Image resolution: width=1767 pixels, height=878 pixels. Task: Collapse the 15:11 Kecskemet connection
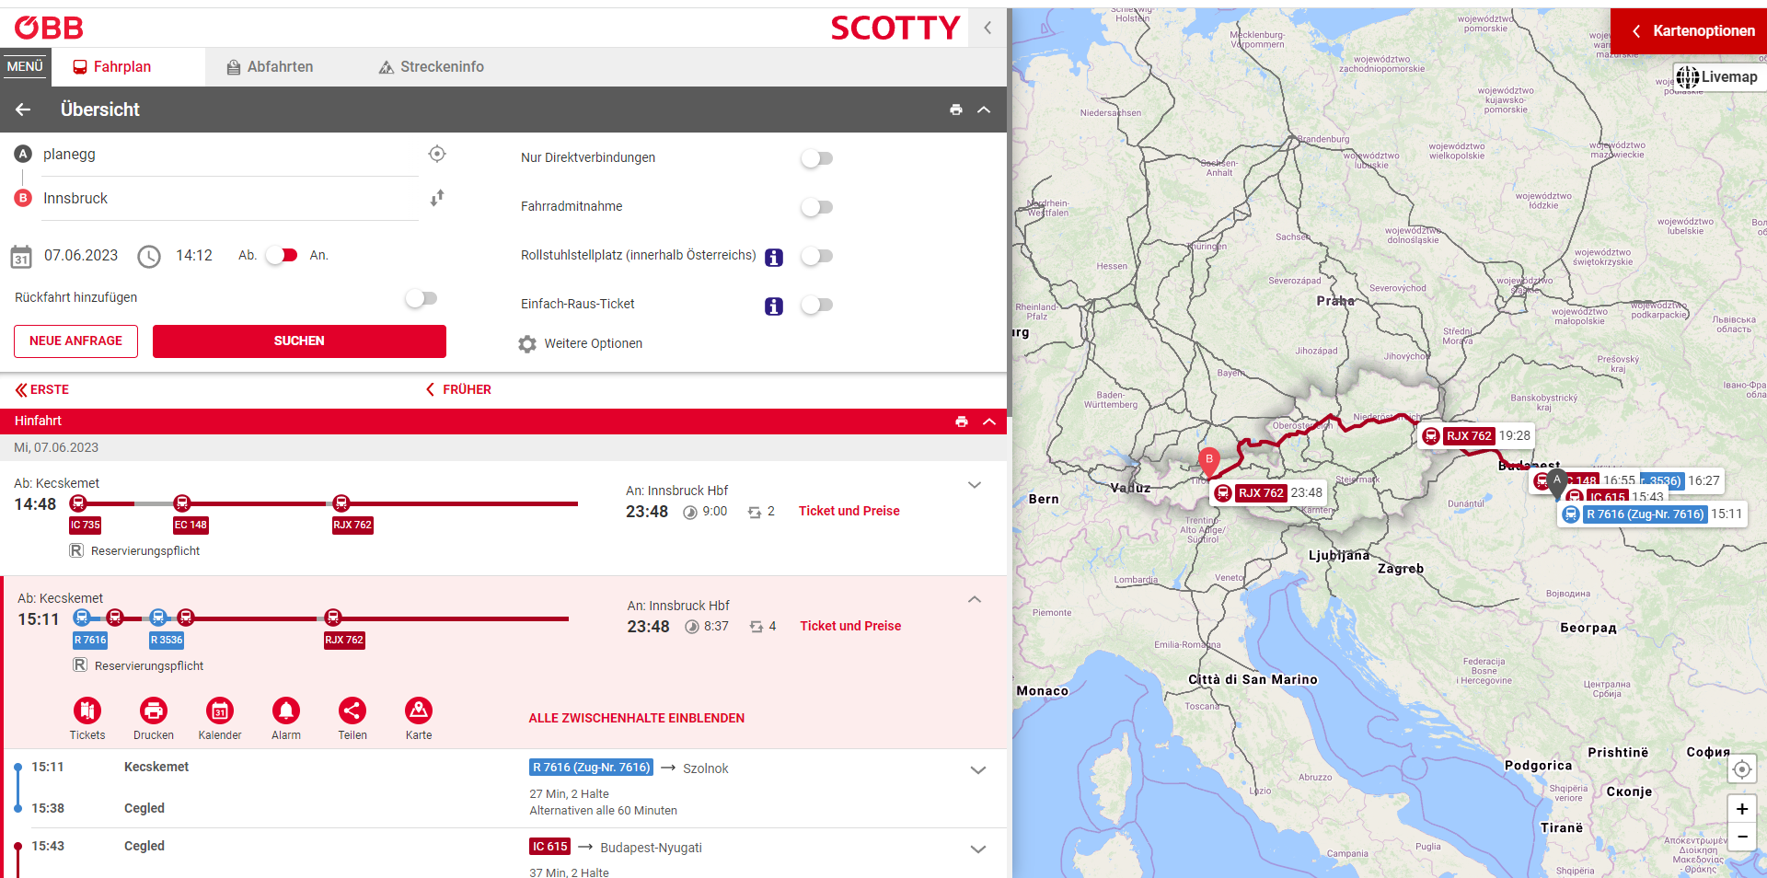[x=975, y=599]
